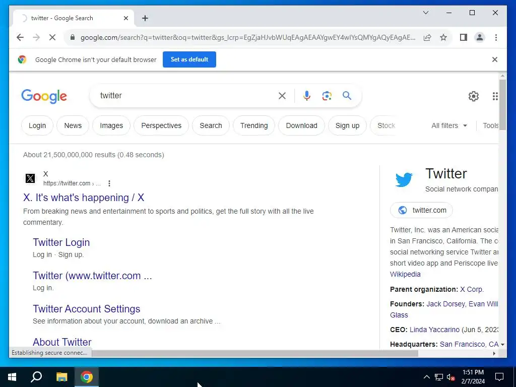This screenshot has height=387, width=516.
Task: Open the Windows Start menu
Action: (x=12, y=377)
